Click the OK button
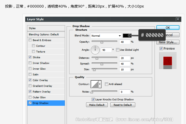Screen dimensions: 186x124 (168, 28)
